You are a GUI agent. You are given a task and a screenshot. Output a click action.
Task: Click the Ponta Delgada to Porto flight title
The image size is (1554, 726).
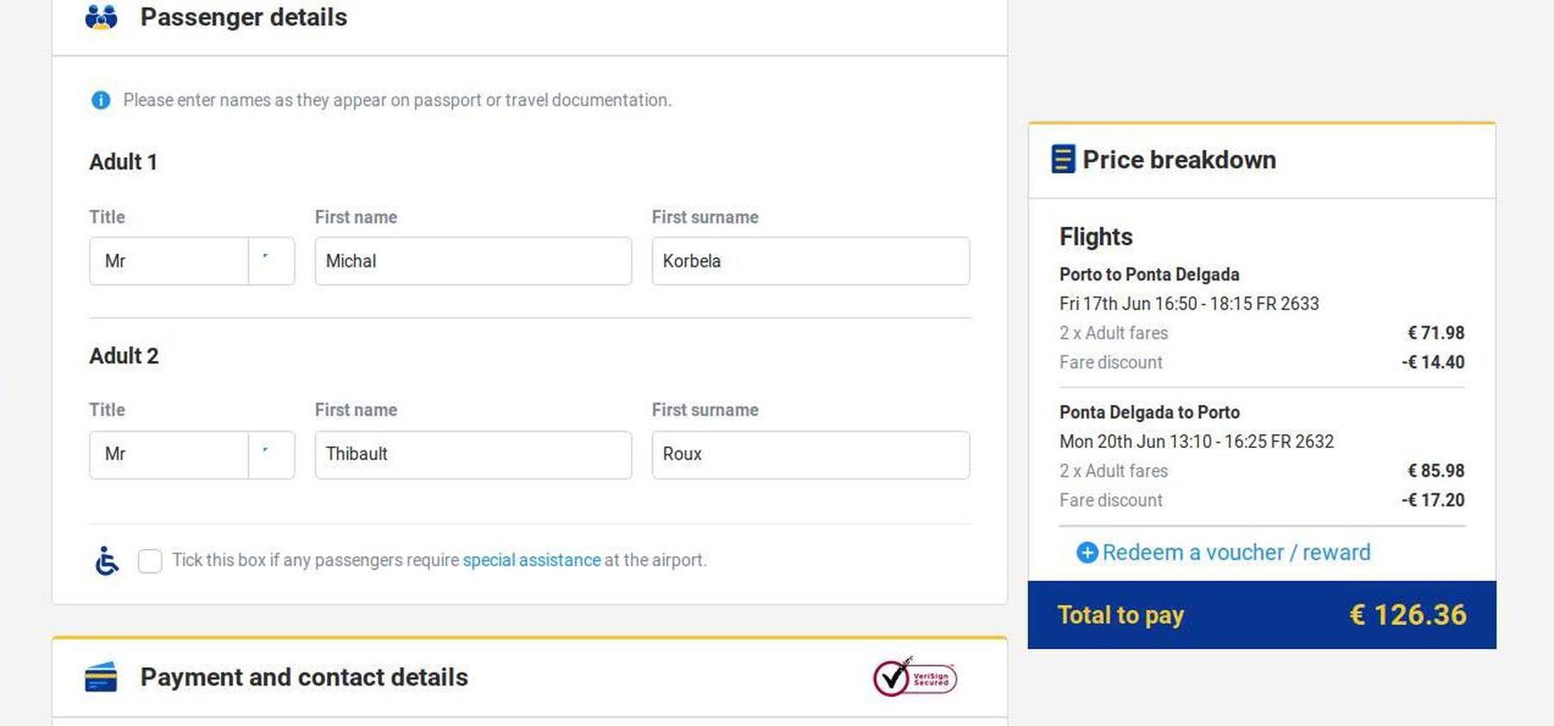pyautogui.click(x=1149, y=413)
